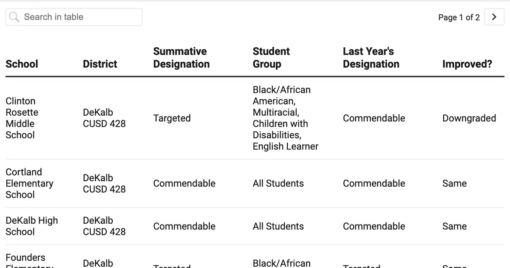This screenshot has width=510, height=268.
Task: Select the Cortland Elementary School row
Action: [x=29, y=183]
